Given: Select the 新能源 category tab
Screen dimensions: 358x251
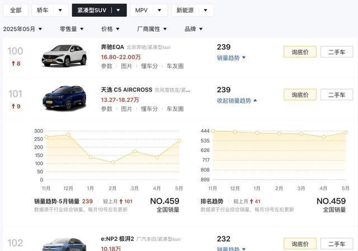Looking at the screenshot, I should pos(185,10).
